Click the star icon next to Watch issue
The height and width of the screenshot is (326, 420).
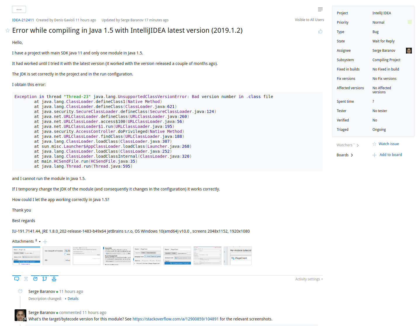pos(374,144)
